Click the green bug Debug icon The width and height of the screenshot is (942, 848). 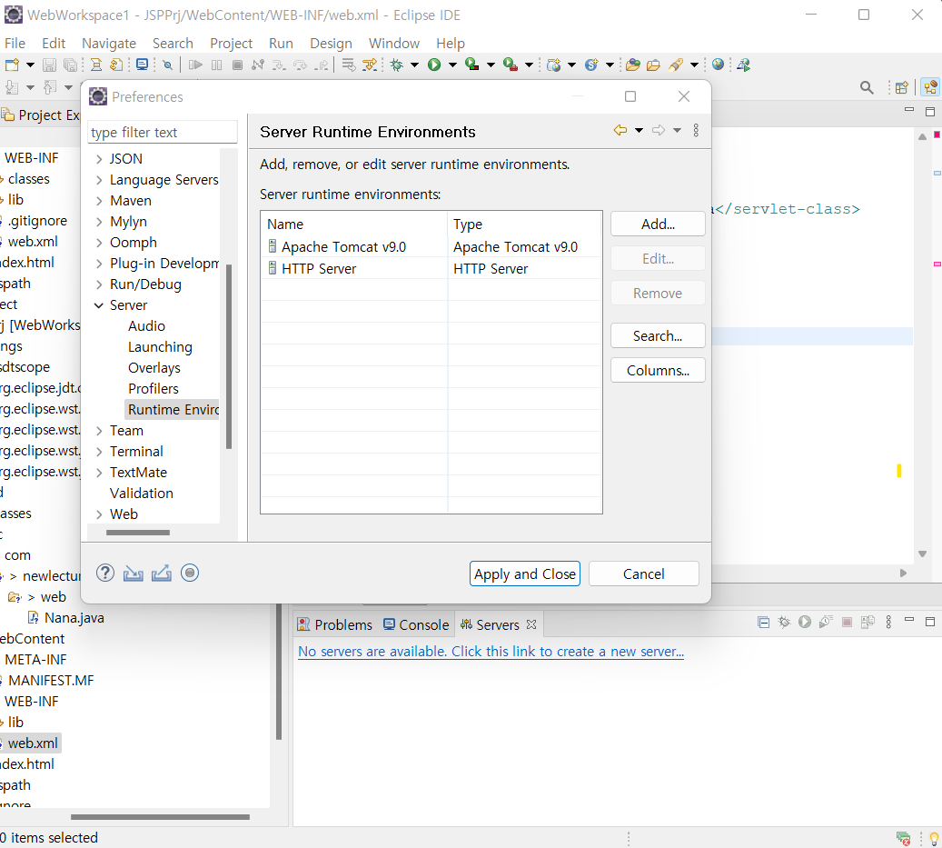point(396,65)
